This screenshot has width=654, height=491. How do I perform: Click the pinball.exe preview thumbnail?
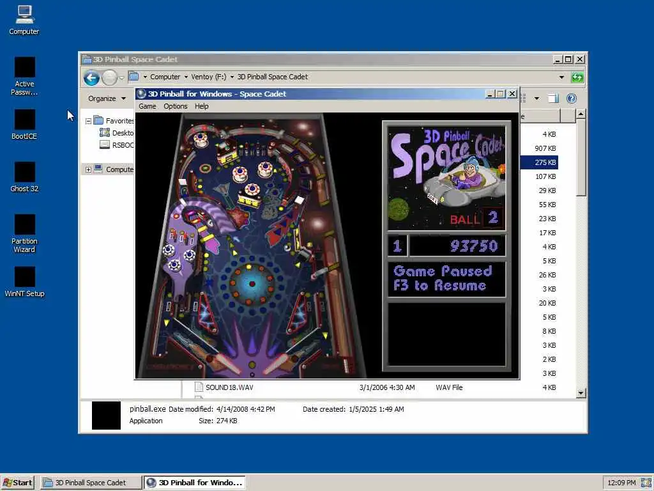point(106,416)
